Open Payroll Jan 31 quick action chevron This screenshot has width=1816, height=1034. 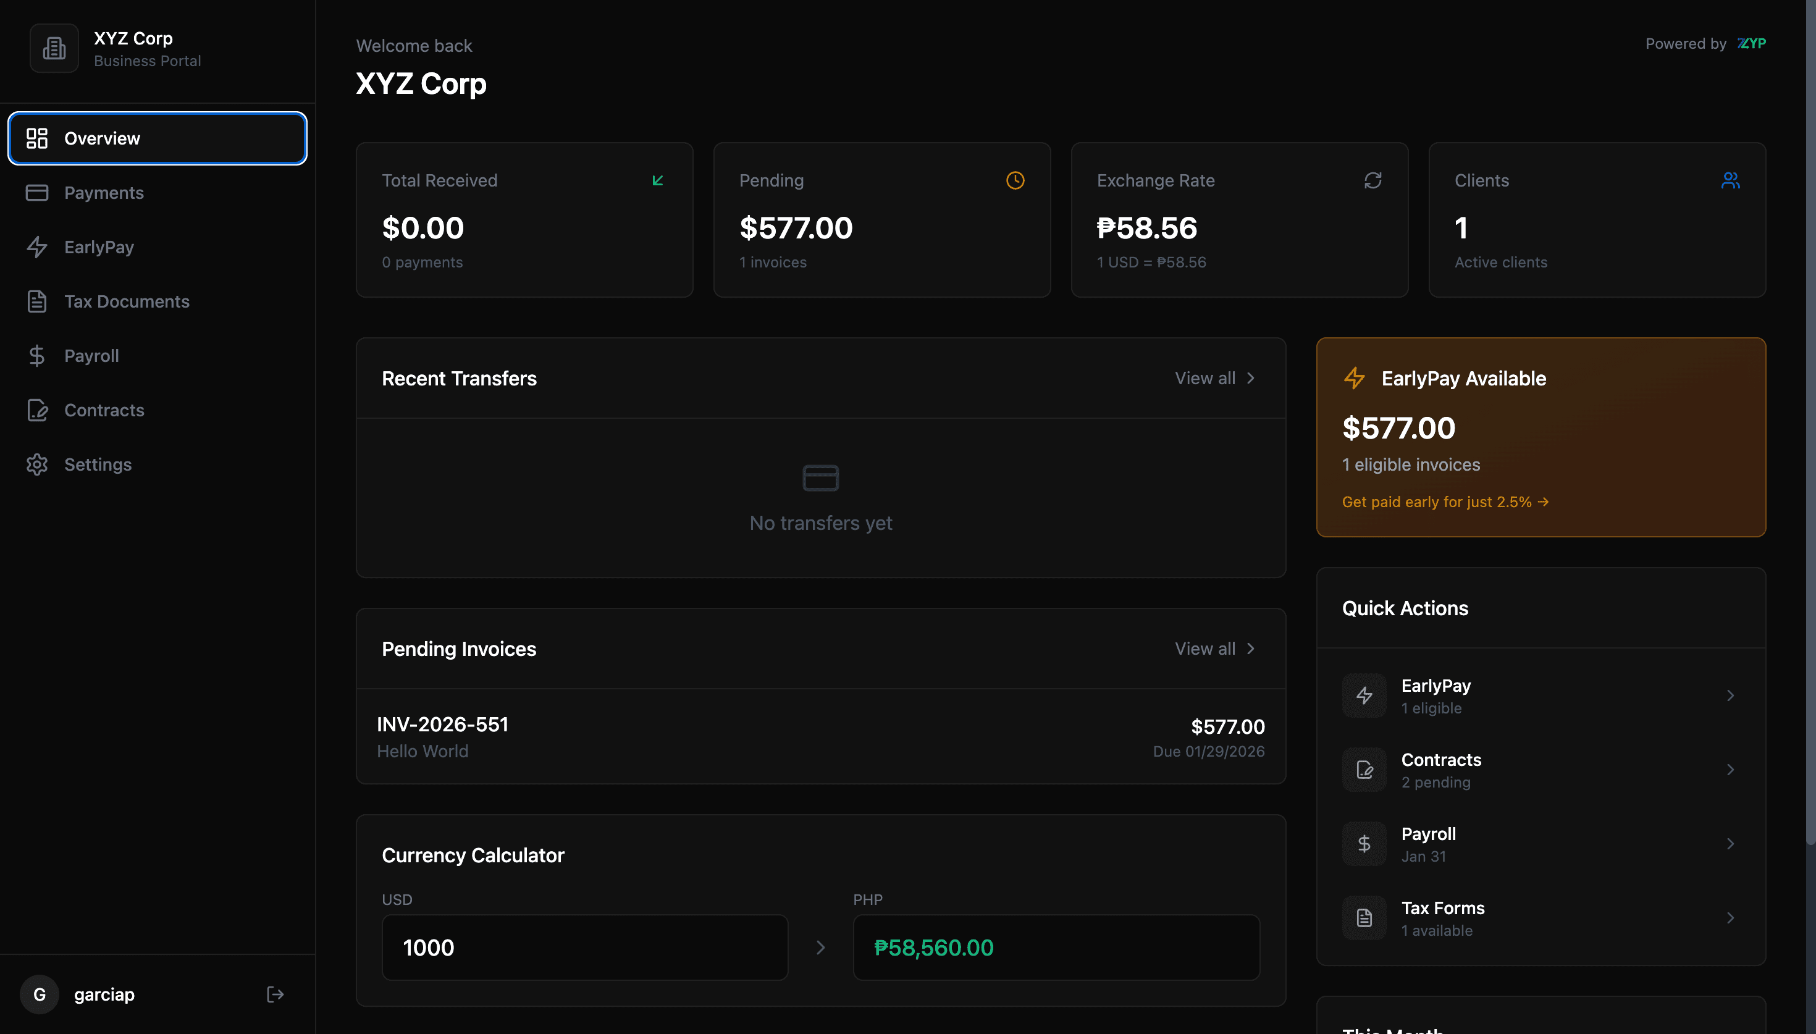click(1730, 844)
